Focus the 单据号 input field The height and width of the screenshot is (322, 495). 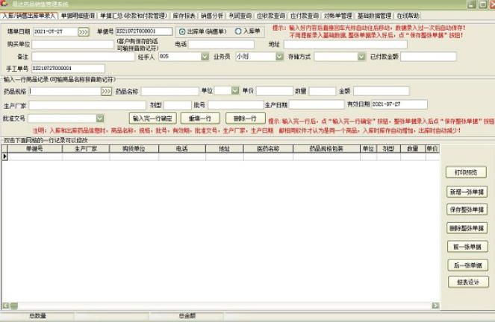144,31
